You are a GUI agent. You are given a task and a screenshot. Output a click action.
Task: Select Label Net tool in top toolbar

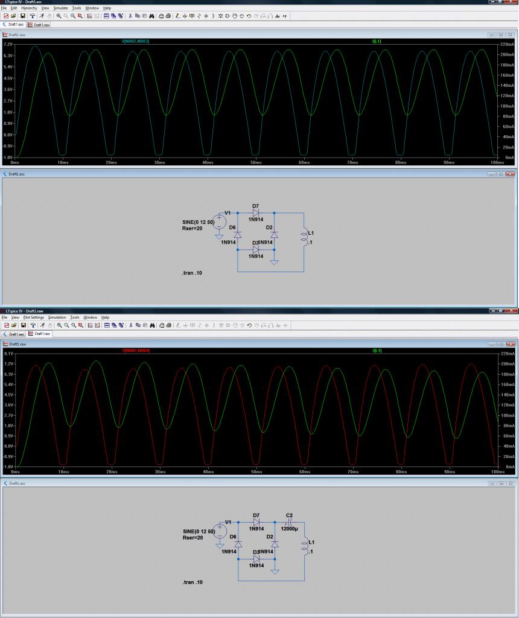[x=192, y=16]
